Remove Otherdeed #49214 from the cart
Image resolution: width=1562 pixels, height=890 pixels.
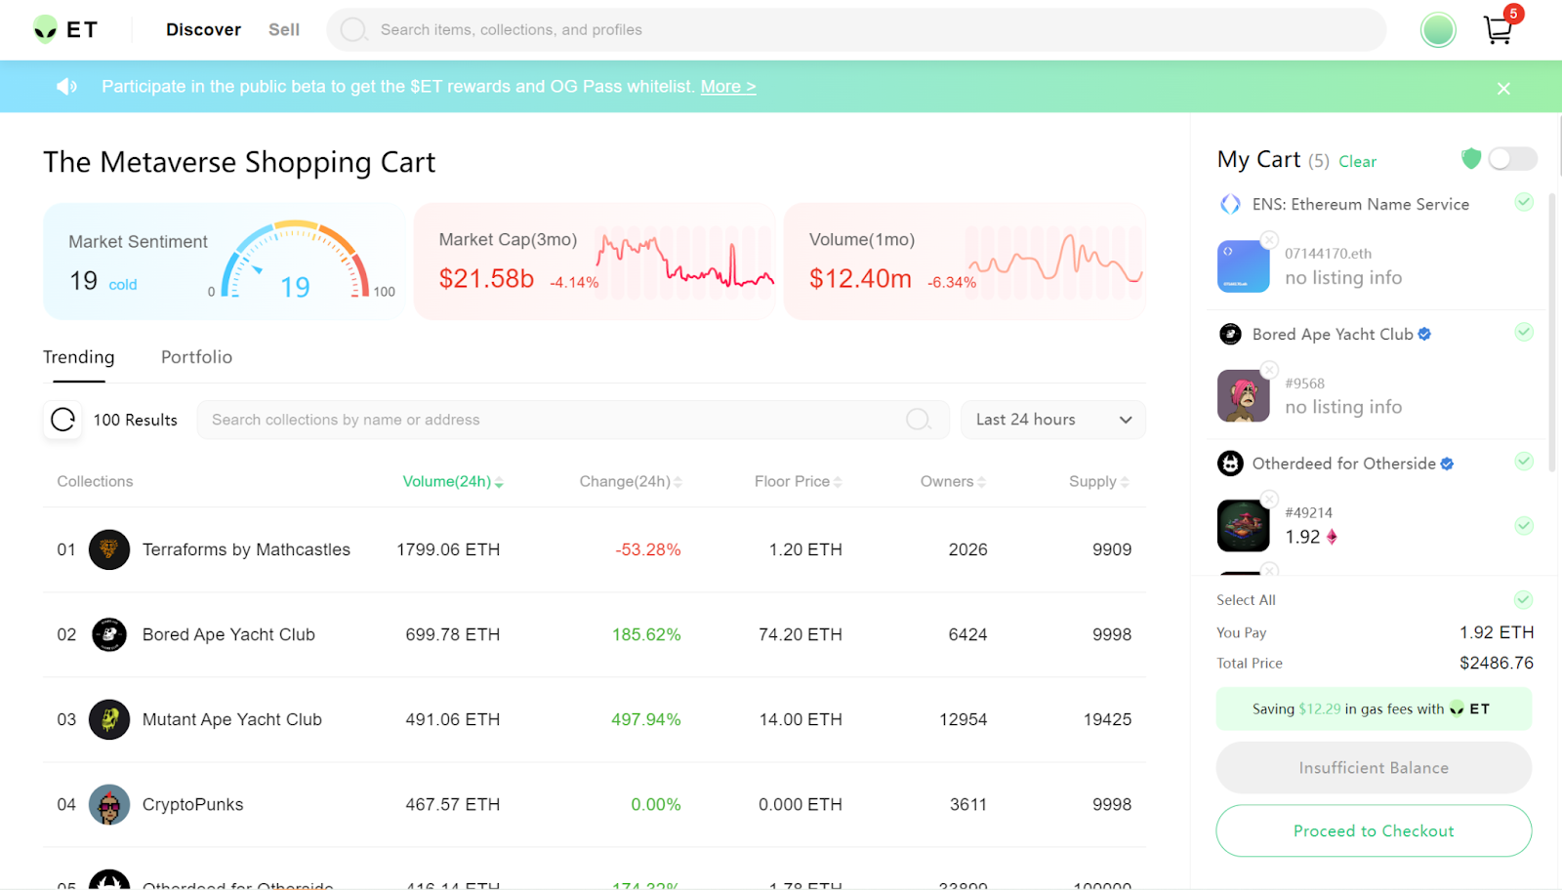tap(1269, 499)
